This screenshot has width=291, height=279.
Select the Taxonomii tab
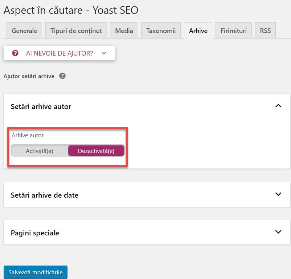(161, 31)
